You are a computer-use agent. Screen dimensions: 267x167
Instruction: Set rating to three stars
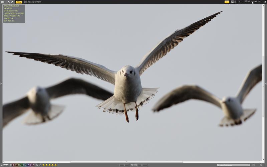point(49,165)
